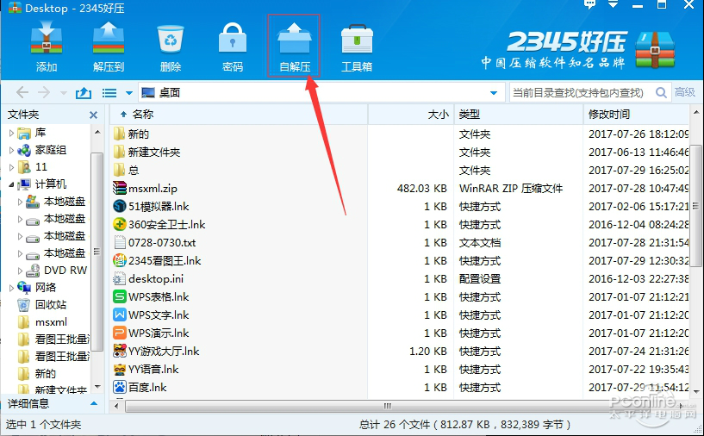Sort by 修改时间 column header
The height and width of the screenshot is (436, 704).
[x=636, y=115]
